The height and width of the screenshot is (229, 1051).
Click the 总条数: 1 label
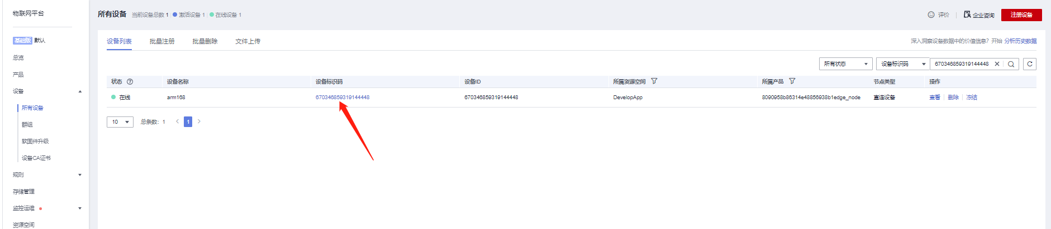[153, 122]
